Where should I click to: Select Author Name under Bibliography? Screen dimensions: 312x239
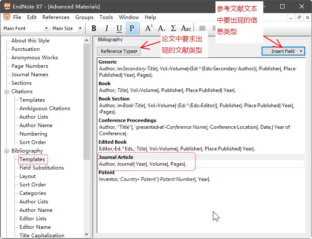pyautogui.click(x=36, y=210)
